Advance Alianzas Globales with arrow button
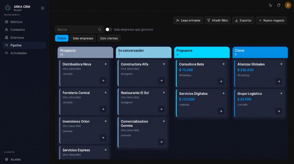 click(279, 82)
